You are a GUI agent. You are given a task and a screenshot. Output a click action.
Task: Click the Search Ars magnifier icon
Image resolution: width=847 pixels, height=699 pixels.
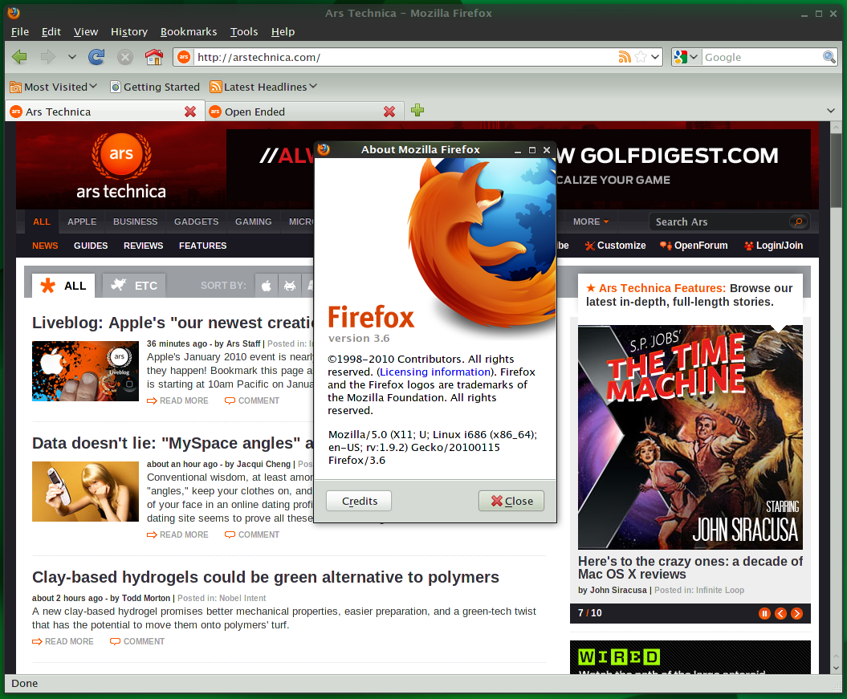click(x=798, y=221)
